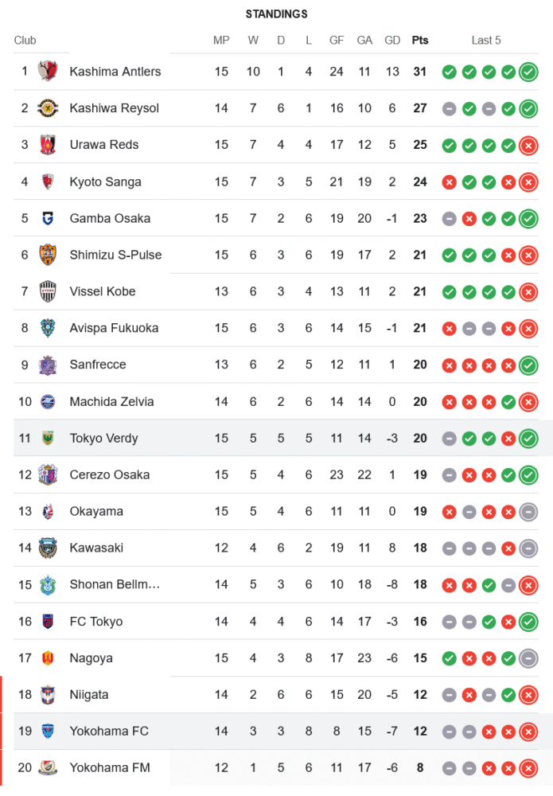This screenshot has height=796, width=553.
Task: Click the Kashima Antlers club crest
Action: 48,72
